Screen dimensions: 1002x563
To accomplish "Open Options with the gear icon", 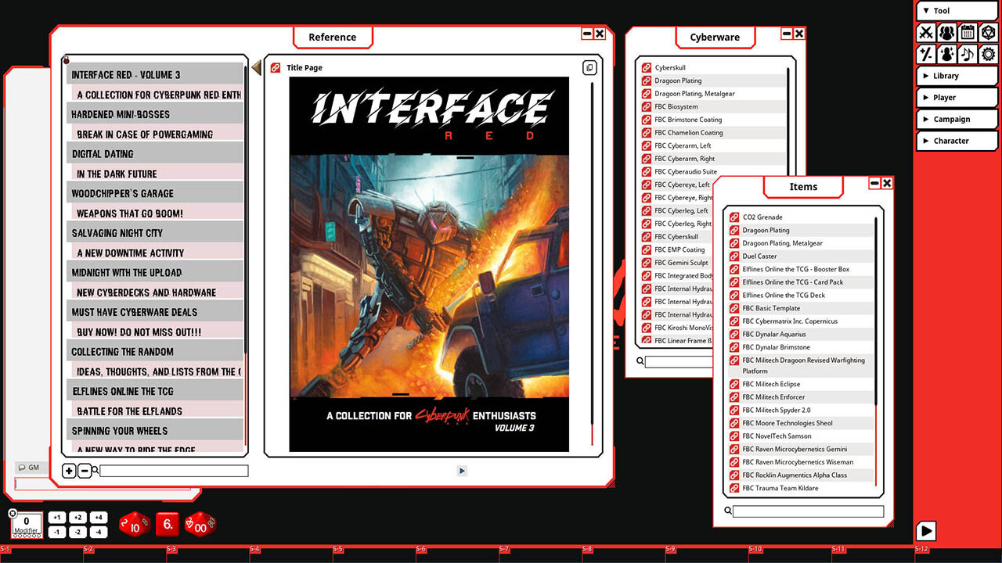I will pos(988,55).
